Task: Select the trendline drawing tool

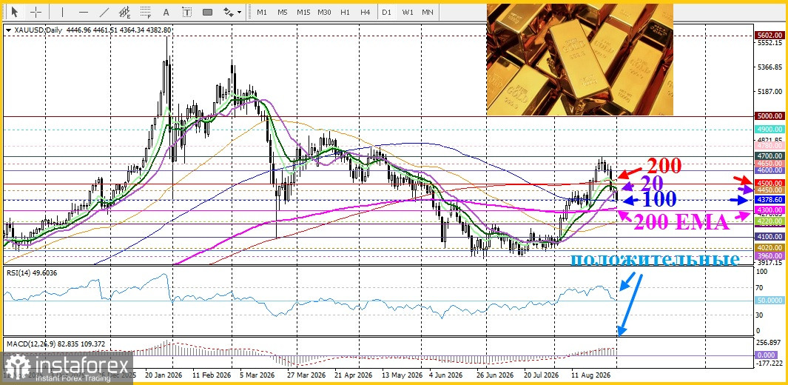Action: click(104, 12)
